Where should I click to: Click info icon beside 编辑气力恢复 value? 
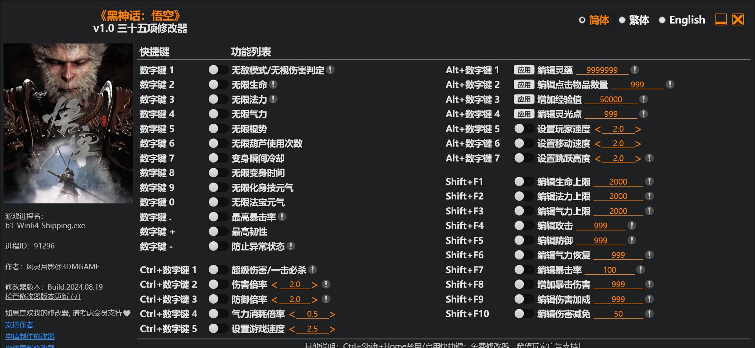click(650, 255)
